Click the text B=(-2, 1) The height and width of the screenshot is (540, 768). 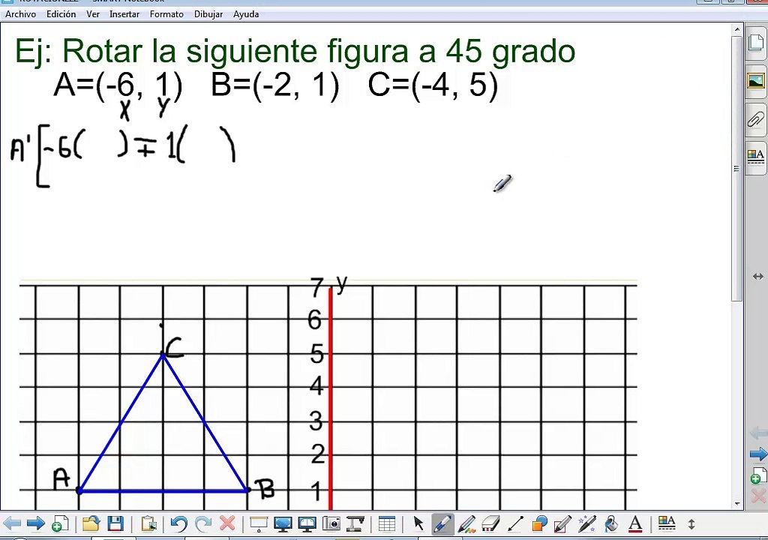pos(274,85)
